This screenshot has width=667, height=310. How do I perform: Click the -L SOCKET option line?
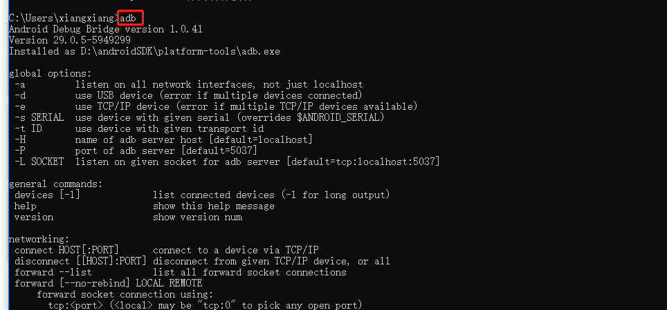tap(227, 162)
